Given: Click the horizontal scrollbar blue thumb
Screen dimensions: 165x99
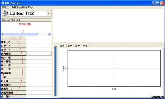Looking at the screenshot, I should coord(21,34).
